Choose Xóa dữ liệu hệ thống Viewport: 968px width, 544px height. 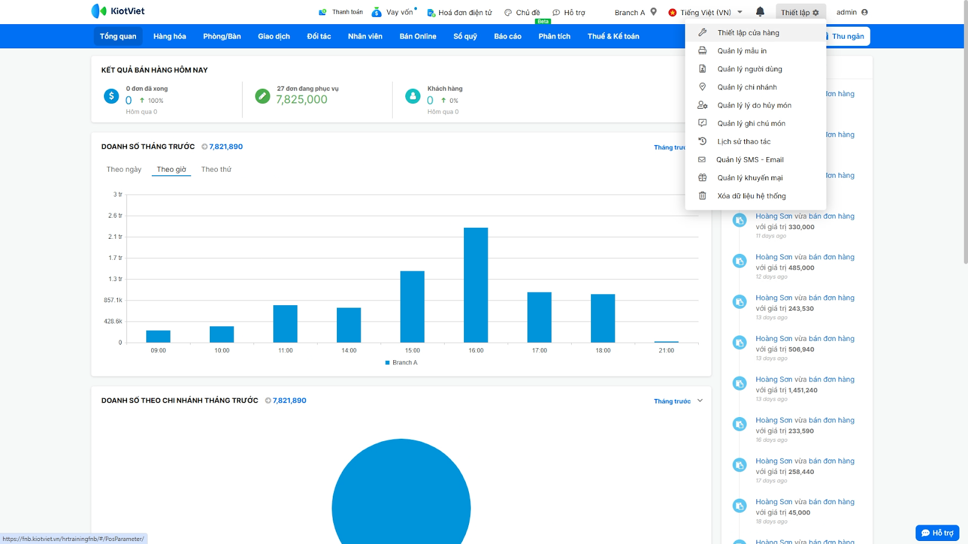(x=751, y=196)
